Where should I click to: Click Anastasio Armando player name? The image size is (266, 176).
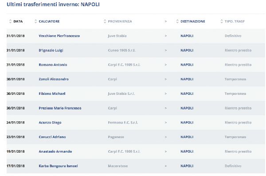point(55,151)
